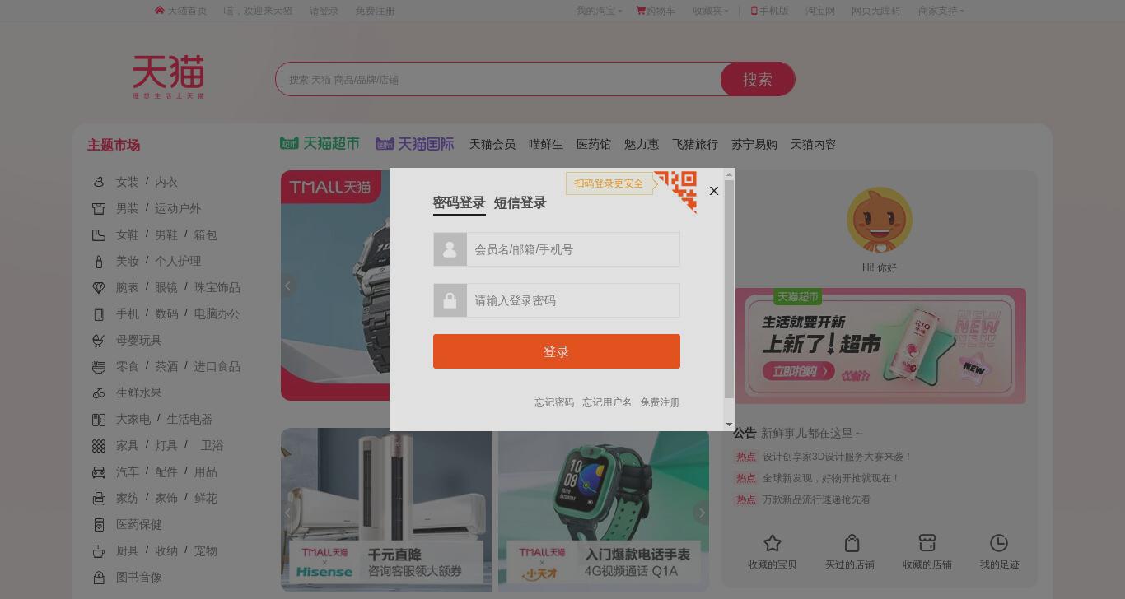Open 买过的店铺 bag icon
The height and width of the screenshot is (599, 1125).
(x=852, y=543)
